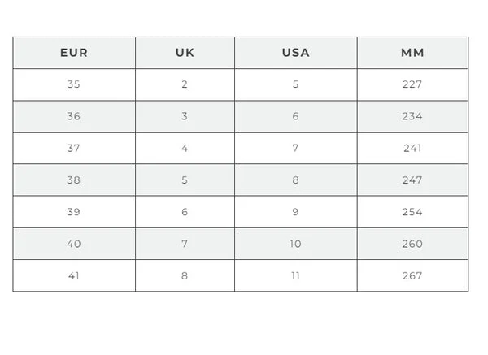
Task: Click the UK column header
Action: pos(185,53)
